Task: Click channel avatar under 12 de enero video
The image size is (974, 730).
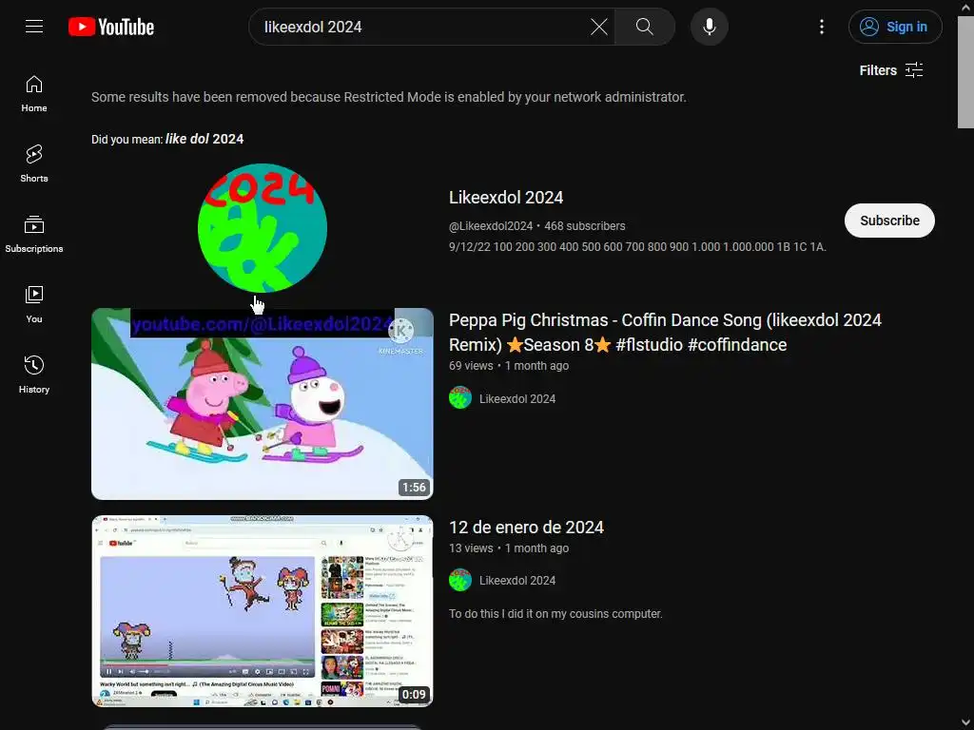Action: 460,580
